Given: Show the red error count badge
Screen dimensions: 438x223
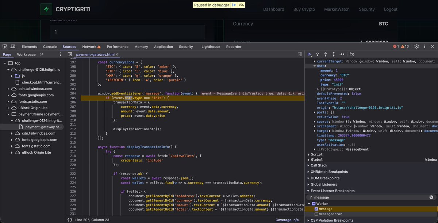Looking at the screenshot, I should (396, 47).
